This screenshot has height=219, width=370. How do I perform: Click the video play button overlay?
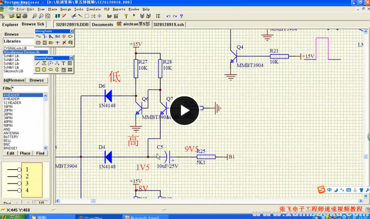(185, 110)
